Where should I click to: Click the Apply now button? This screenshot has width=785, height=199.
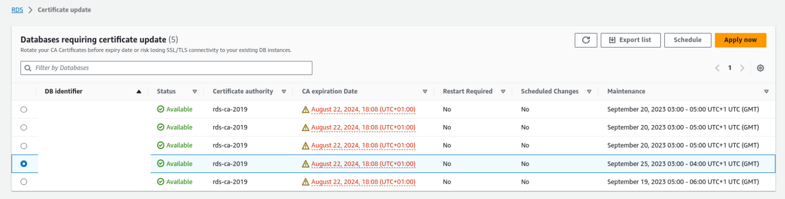[741, 40]
